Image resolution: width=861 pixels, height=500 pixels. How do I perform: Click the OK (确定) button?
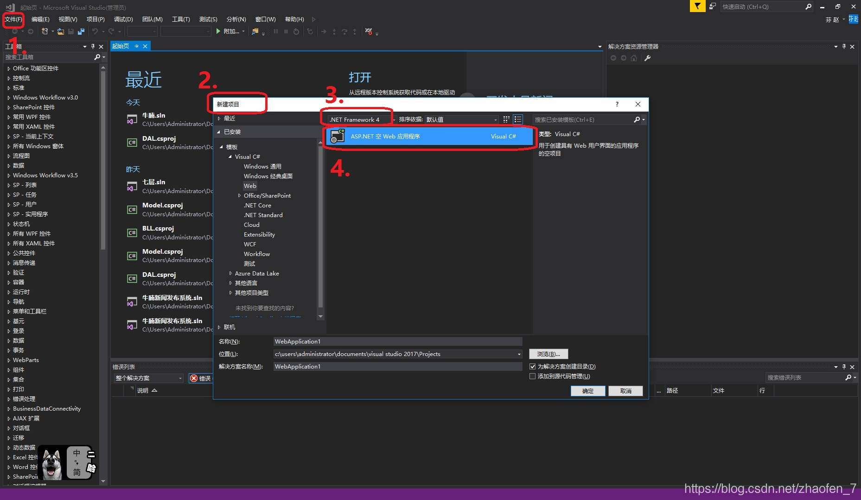tap(588, 391)
